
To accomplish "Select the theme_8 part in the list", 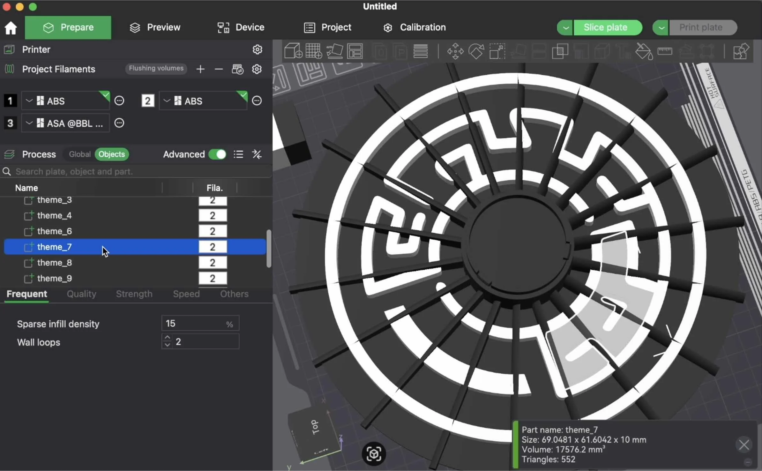I will pyautogui.click(x=54, y=263).
